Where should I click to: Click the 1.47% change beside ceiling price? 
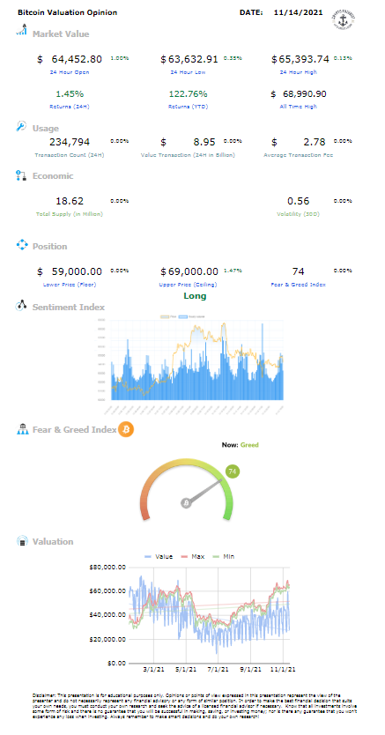232,271
